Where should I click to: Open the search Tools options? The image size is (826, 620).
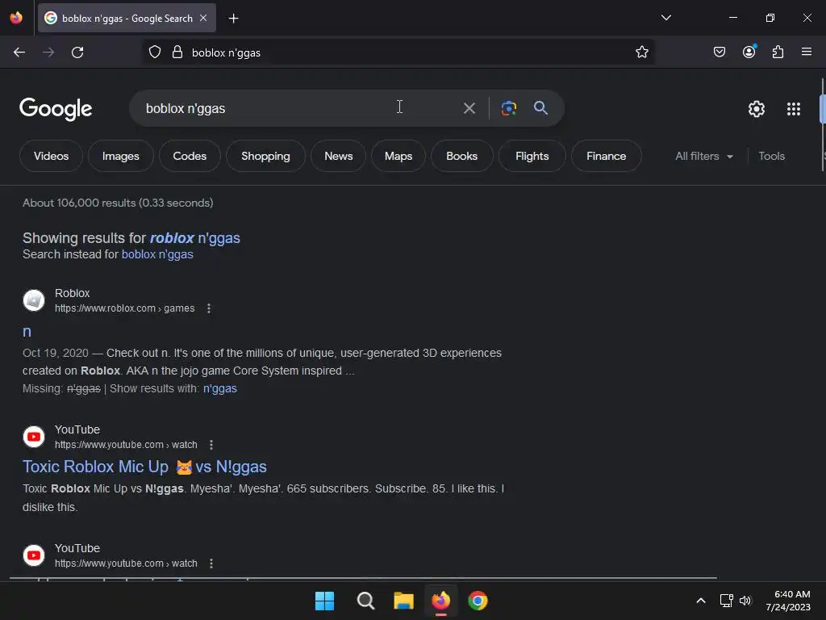pyautogui.click(x=771, y=156)
